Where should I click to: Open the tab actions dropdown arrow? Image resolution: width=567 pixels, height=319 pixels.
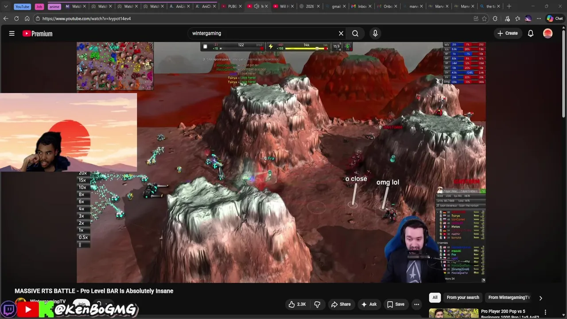point(6,6)
